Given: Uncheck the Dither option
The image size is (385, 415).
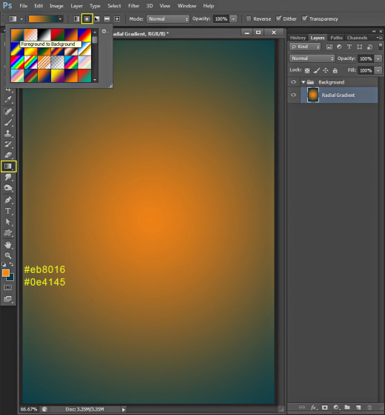Looking at the screenshot, I should 278,18.
